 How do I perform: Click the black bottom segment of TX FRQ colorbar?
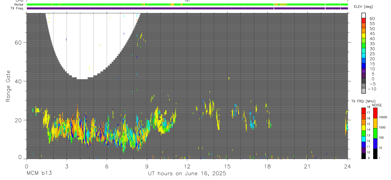[x=364, y=156]
